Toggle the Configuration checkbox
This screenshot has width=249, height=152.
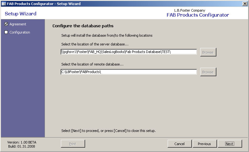(x=6, y=32)
